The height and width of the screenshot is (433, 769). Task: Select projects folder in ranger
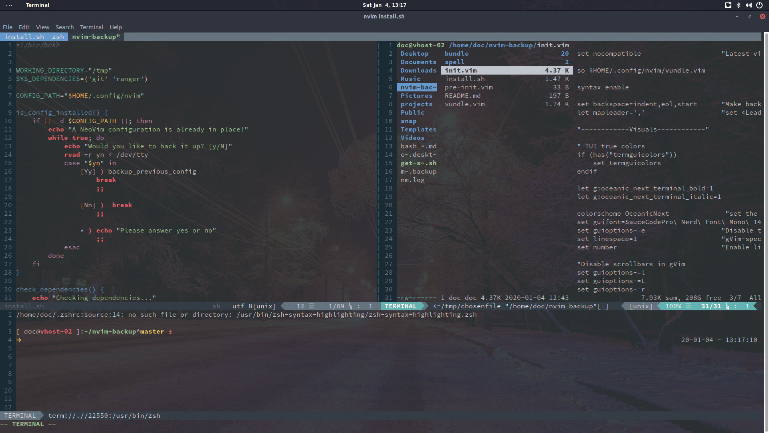416,104
